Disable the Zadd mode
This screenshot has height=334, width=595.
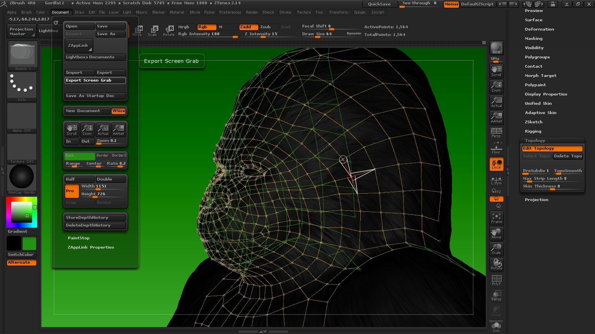coord(248,27)
